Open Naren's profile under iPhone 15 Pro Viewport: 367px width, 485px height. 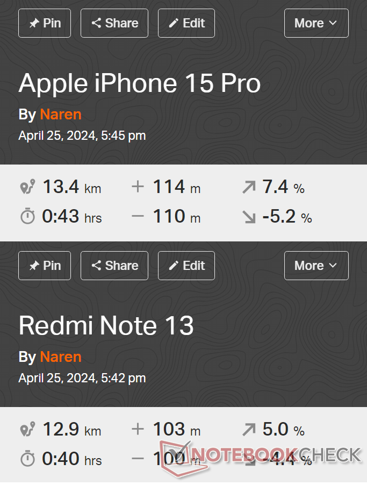(61, 115)
